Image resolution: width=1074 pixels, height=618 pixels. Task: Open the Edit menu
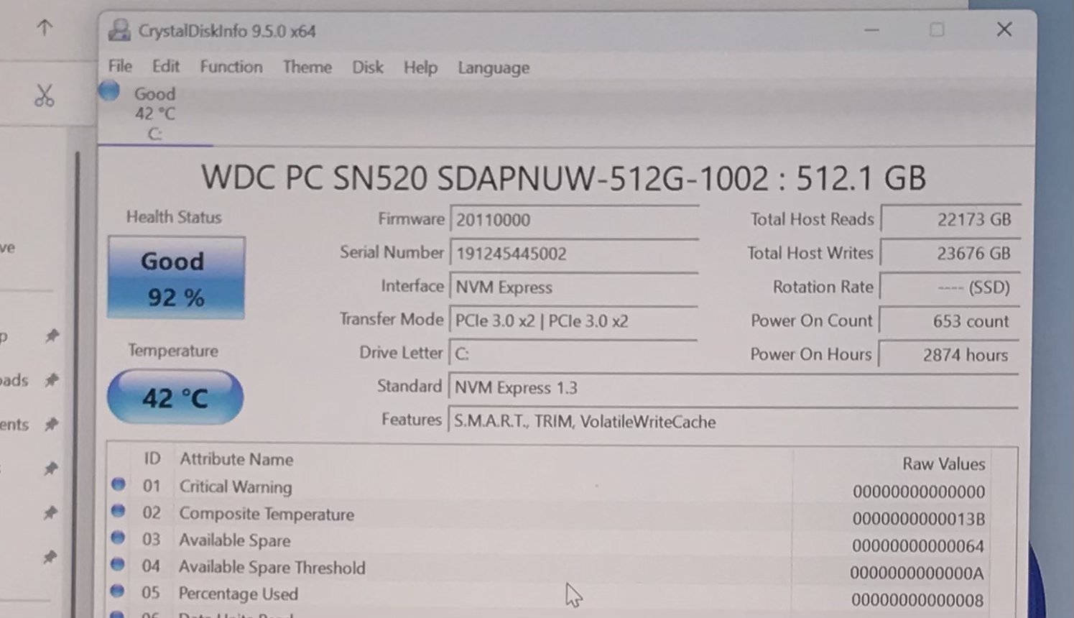[x=166, y=66]
